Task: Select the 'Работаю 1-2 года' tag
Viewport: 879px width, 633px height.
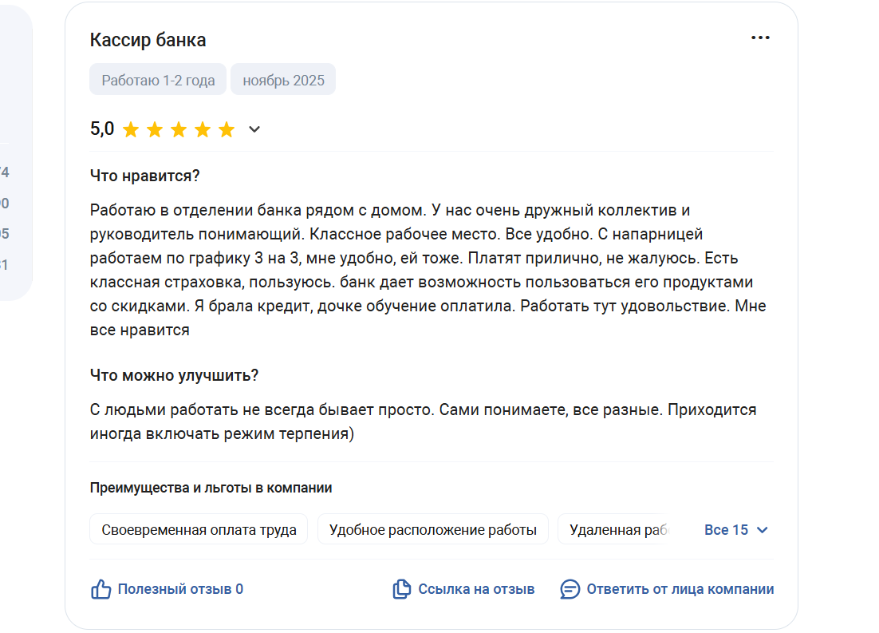Action: pyautogui.click(x=158, y=80)
